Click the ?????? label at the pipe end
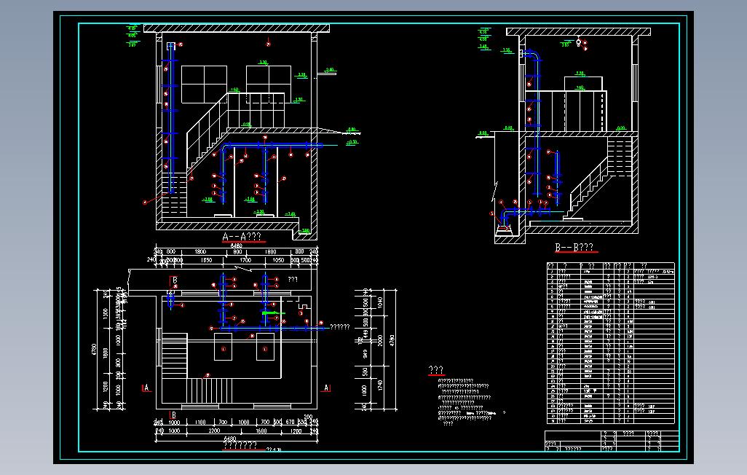Viewport: 747px width, 475px height. point(340,326)
